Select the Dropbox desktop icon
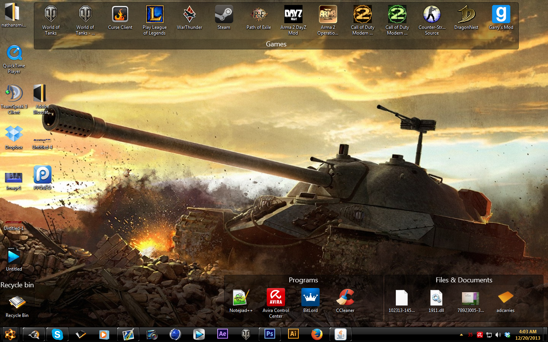548x342 pixels. 14,138
